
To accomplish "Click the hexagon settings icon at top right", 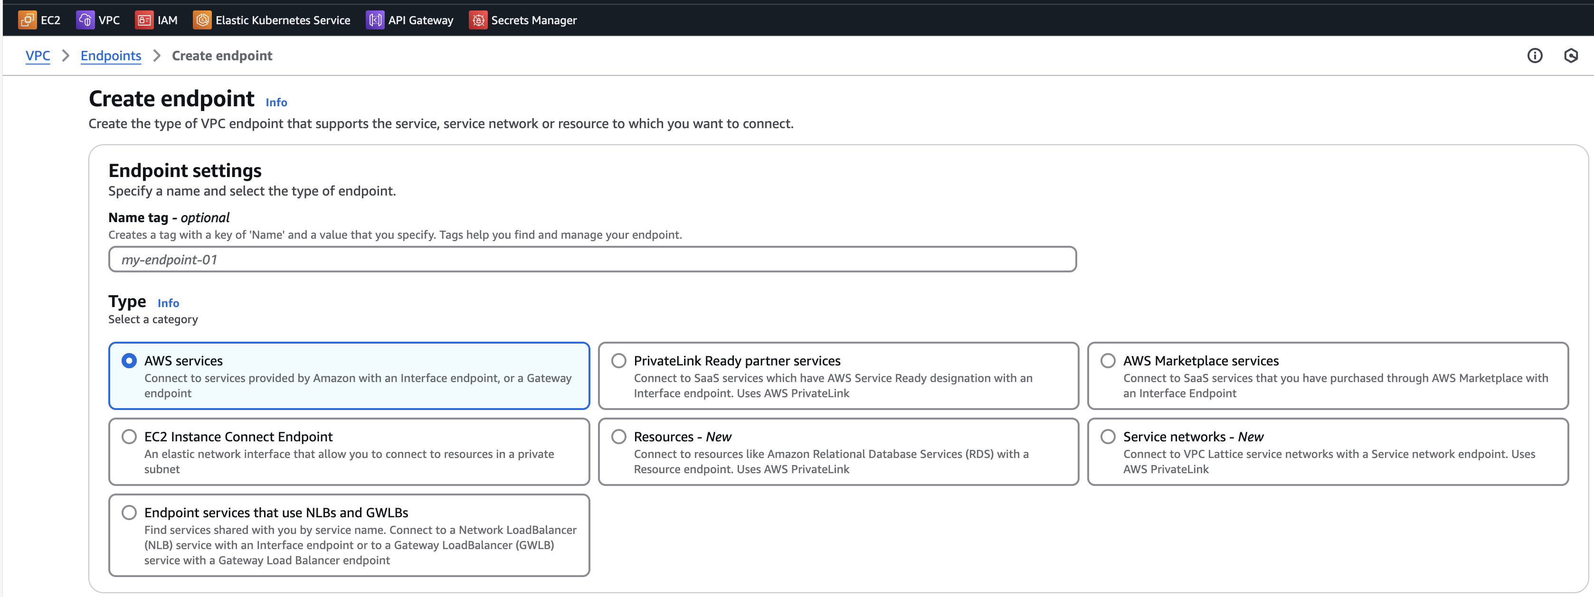I will coord(1570,56).
